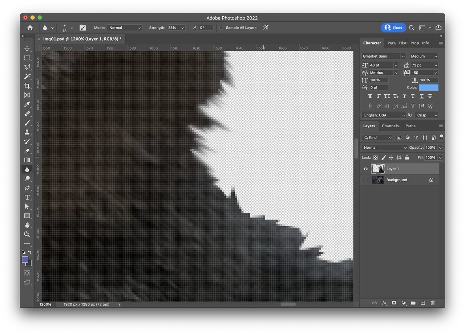This screenshot has width=465, height=334.
Task: Click the blue Share button
Action: pyautogui.click(x=393, y=28)
